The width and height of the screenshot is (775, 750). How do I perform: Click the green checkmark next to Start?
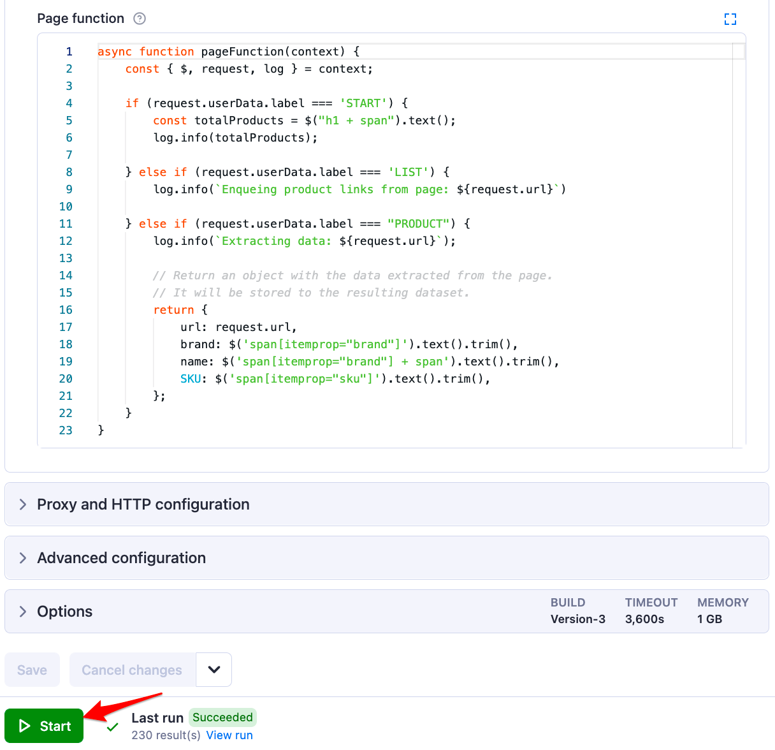click(112, 726)
